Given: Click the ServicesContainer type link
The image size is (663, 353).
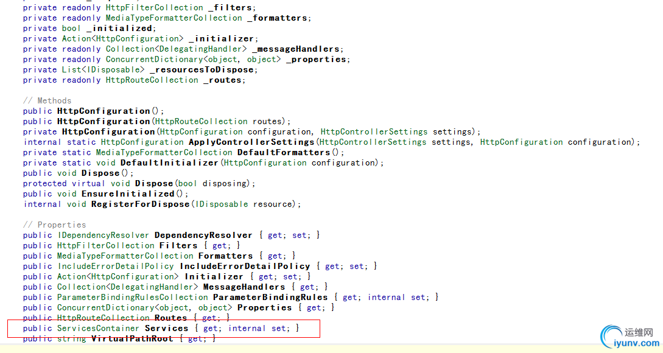Looking at the screenshot, I should tap(98, 329).
